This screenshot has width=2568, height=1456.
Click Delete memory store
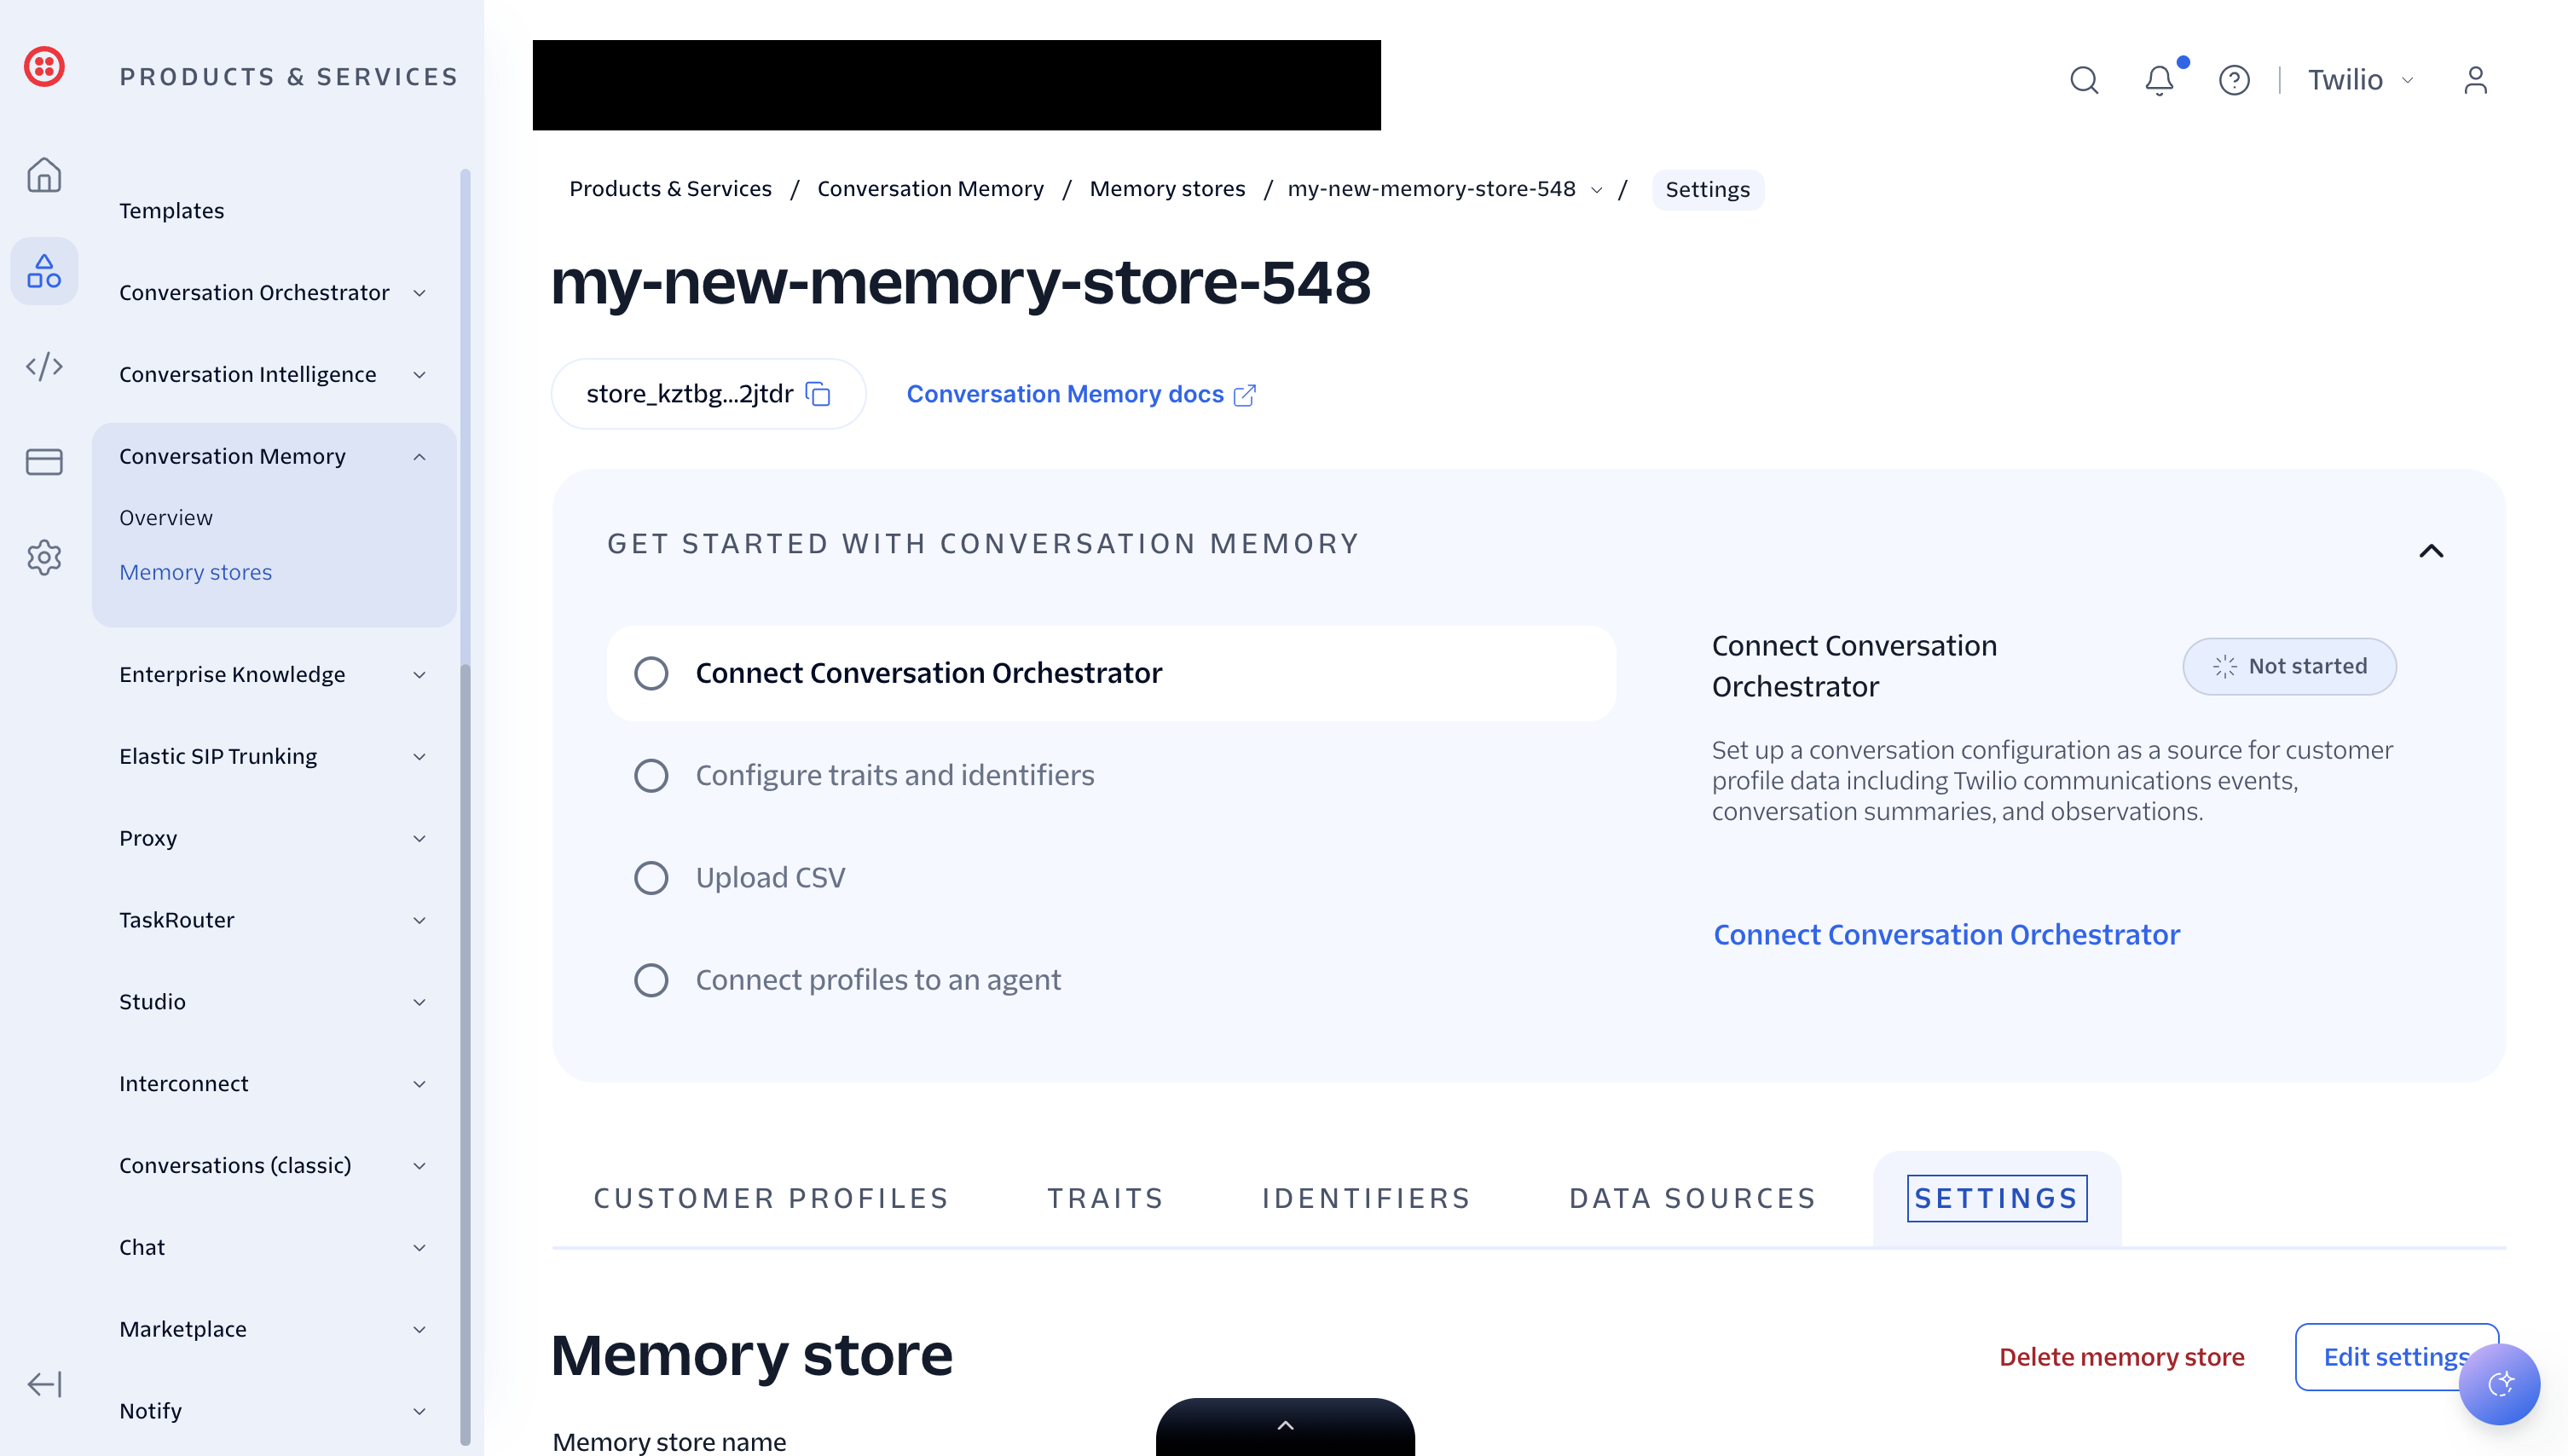tap(2121, 1357)
